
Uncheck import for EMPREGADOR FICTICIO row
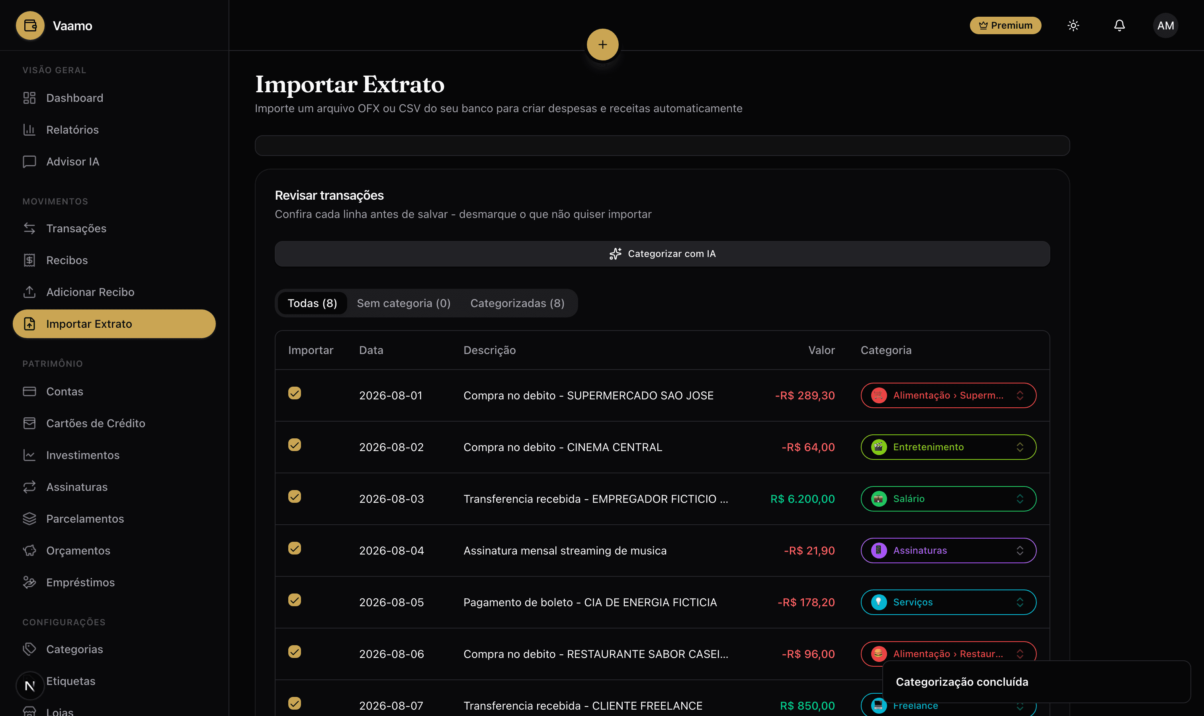(x=295, y=496)
